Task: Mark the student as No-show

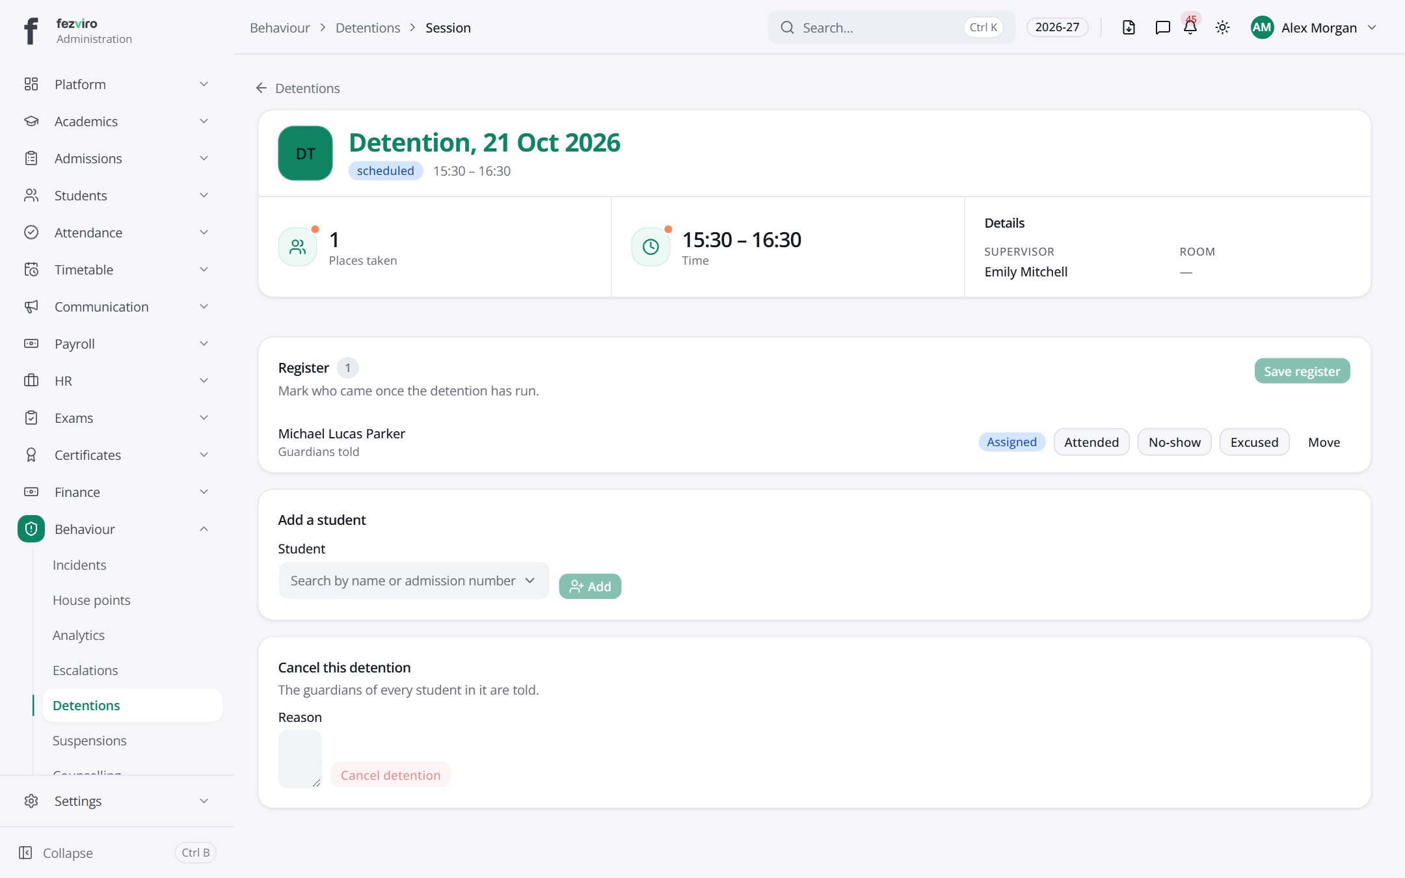Action: coord(1174,442)
